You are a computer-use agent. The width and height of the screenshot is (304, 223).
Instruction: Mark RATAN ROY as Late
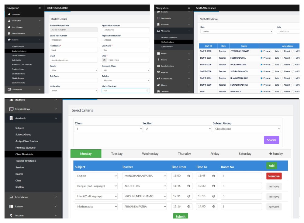tap(273, 92)
